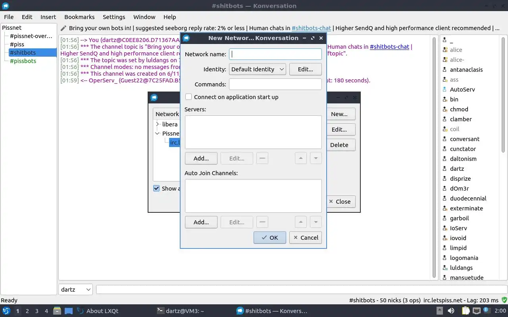Open the dartz nickname dropdown

[x=75, y=289]
